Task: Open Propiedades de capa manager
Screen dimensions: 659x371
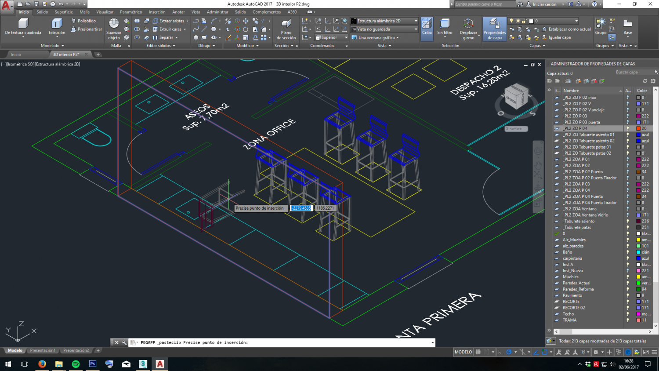Action: tap(495, 29)
